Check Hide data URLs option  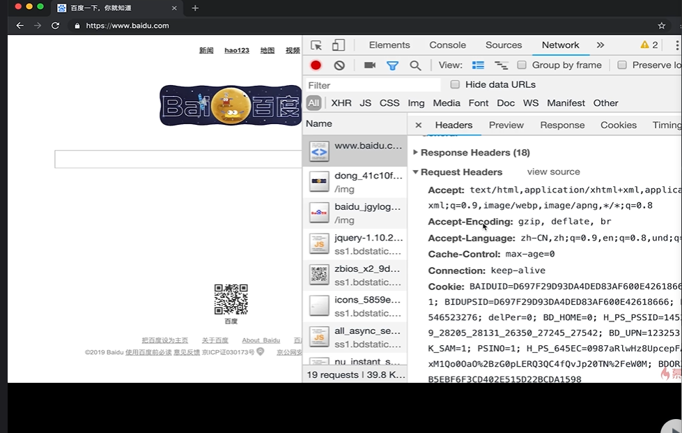point(455,84)
